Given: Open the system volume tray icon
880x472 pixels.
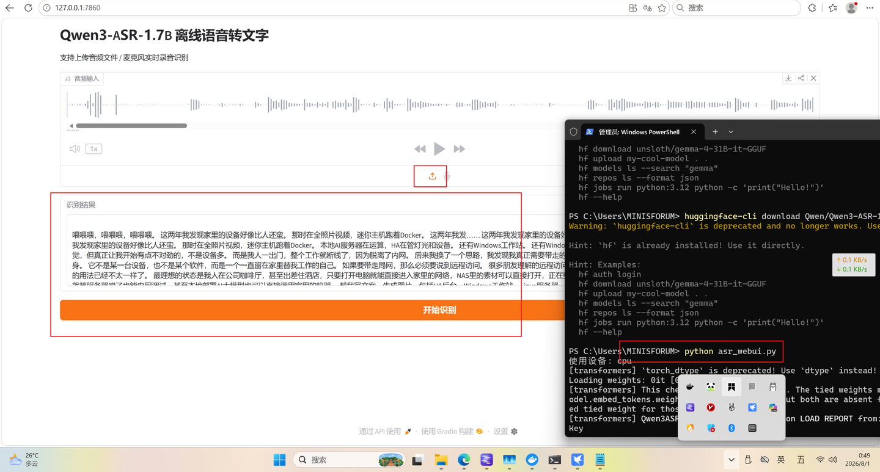Looking at the screenshot, I should [x=832, y=460].
